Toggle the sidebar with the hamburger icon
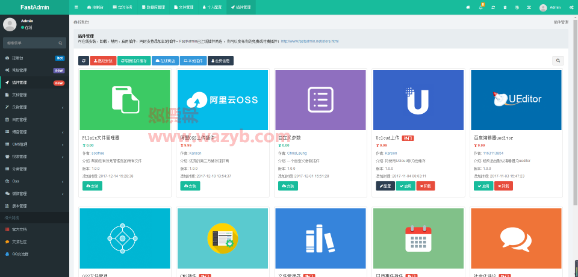This screenshot has height=277, width=578. click(76, 7)
